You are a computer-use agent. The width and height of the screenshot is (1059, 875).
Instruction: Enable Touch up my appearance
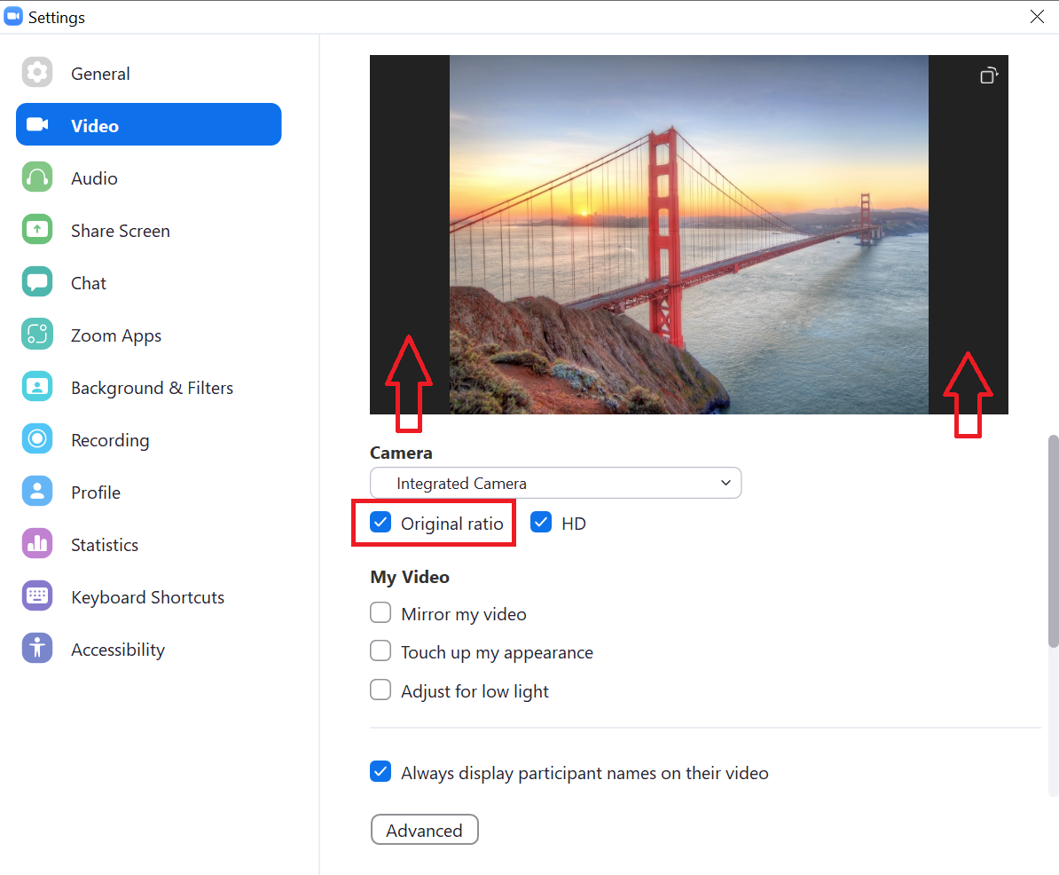point(380,650)
